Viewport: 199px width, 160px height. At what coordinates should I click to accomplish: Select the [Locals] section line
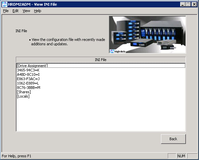101,96
